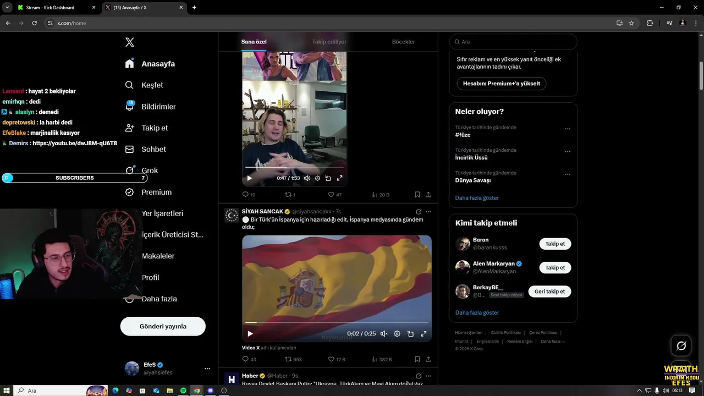Unmute the Spain flag video
The width and height of the screenshot is (704, 396).
384,334
